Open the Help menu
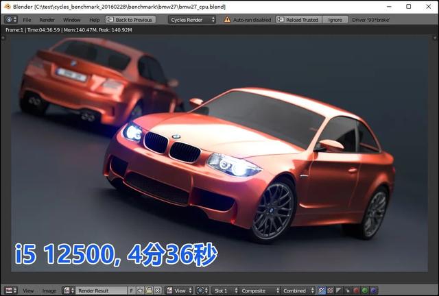Viewport: 439px width, 296px height. pos(95,20)
